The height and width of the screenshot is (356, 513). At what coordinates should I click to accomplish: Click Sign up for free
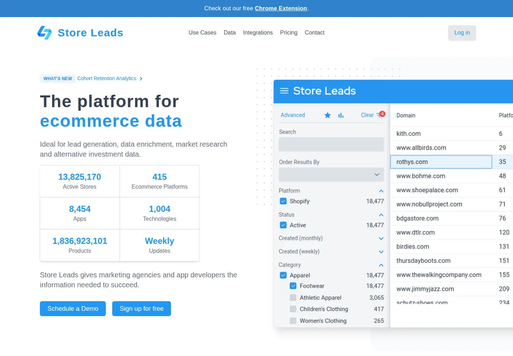click(x=141, y=309)
